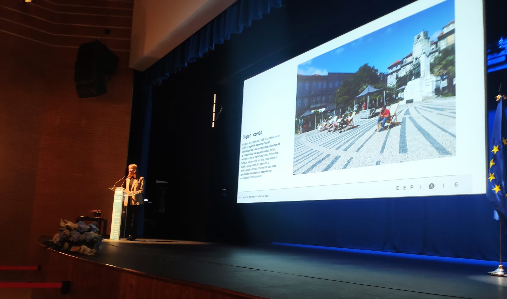The height and width of the screenshot is (299, 507).
Task: Click the line 'multiplicidad de funciones'
Action: click(251, 177)
